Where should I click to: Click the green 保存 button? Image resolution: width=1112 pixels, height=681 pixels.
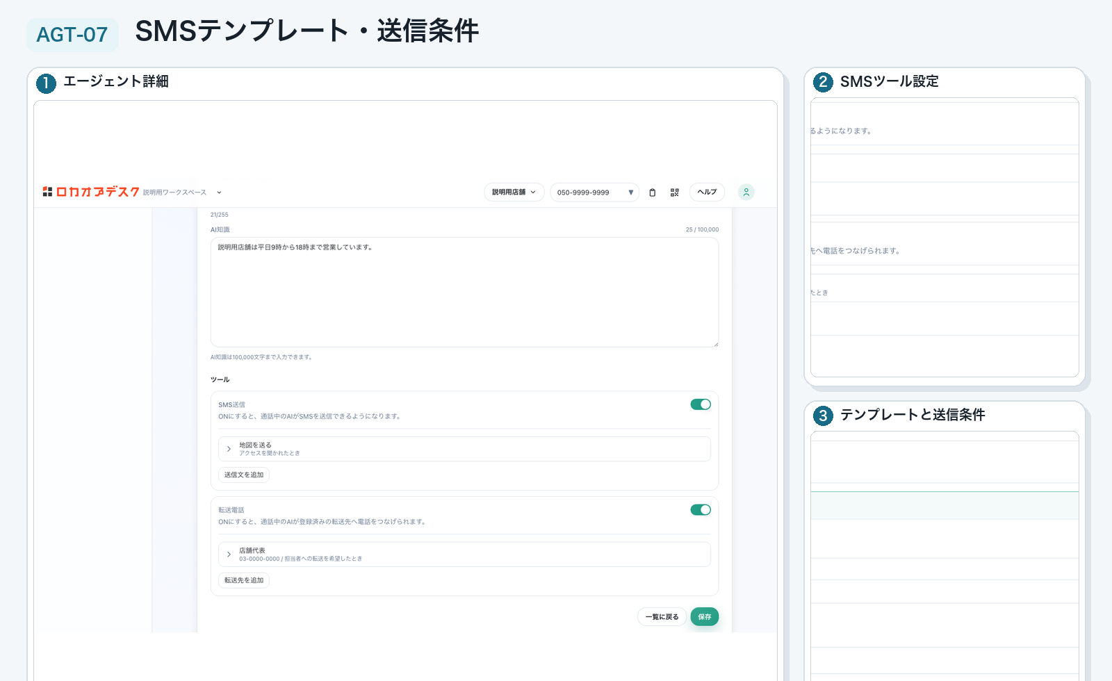coord(705,617)
